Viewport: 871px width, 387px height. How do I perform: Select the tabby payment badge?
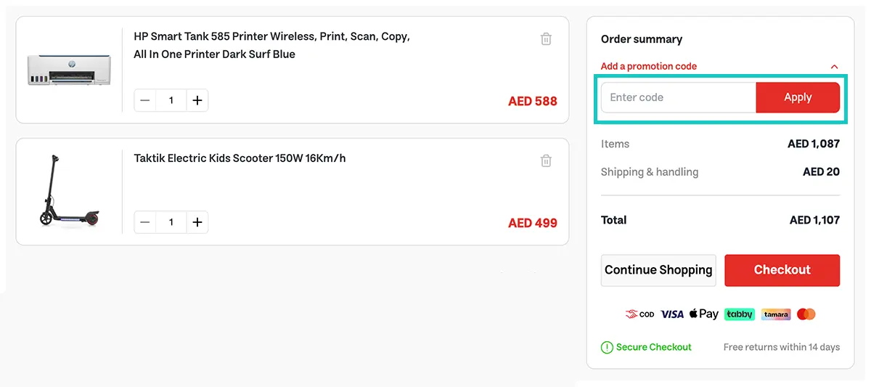pos(740,314)
